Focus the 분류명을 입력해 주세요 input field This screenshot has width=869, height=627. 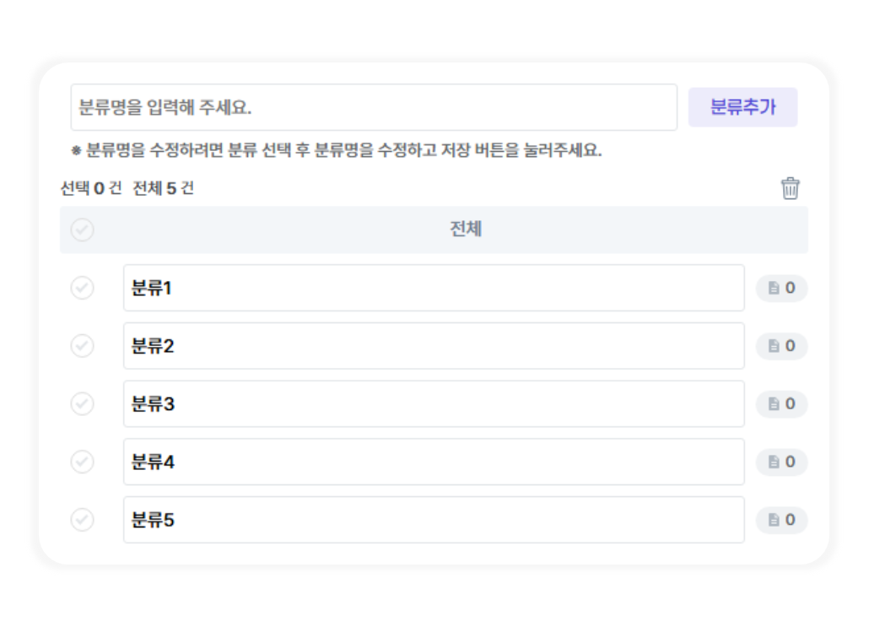373,107
